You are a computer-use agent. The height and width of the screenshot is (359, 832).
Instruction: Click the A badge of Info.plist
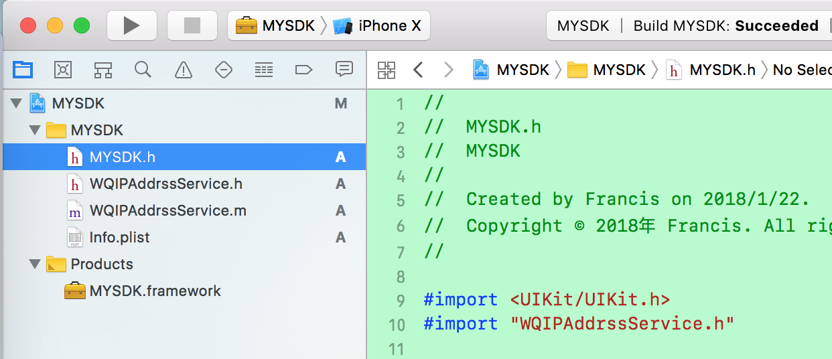[x=341, y=237]
